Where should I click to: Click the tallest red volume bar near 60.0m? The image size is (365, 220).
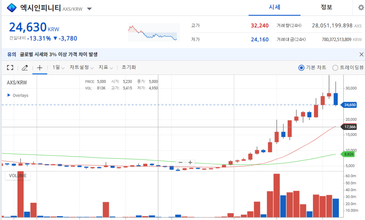pyautogui.click(x=276, y=195)
